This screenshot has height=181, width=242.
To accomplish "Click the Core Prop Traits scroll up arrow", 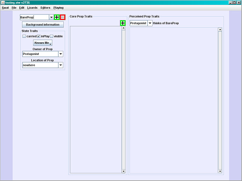I will [124, 28].
